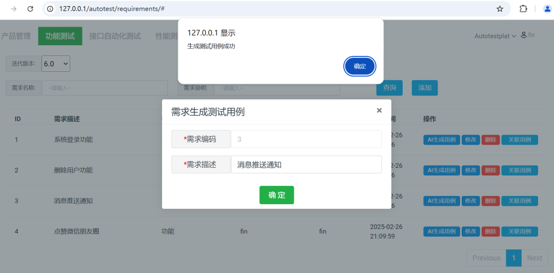The width and height of the screenshot is (554, 273).
Task: Select page 1 in pagination
Action: (x=513, y=258)
